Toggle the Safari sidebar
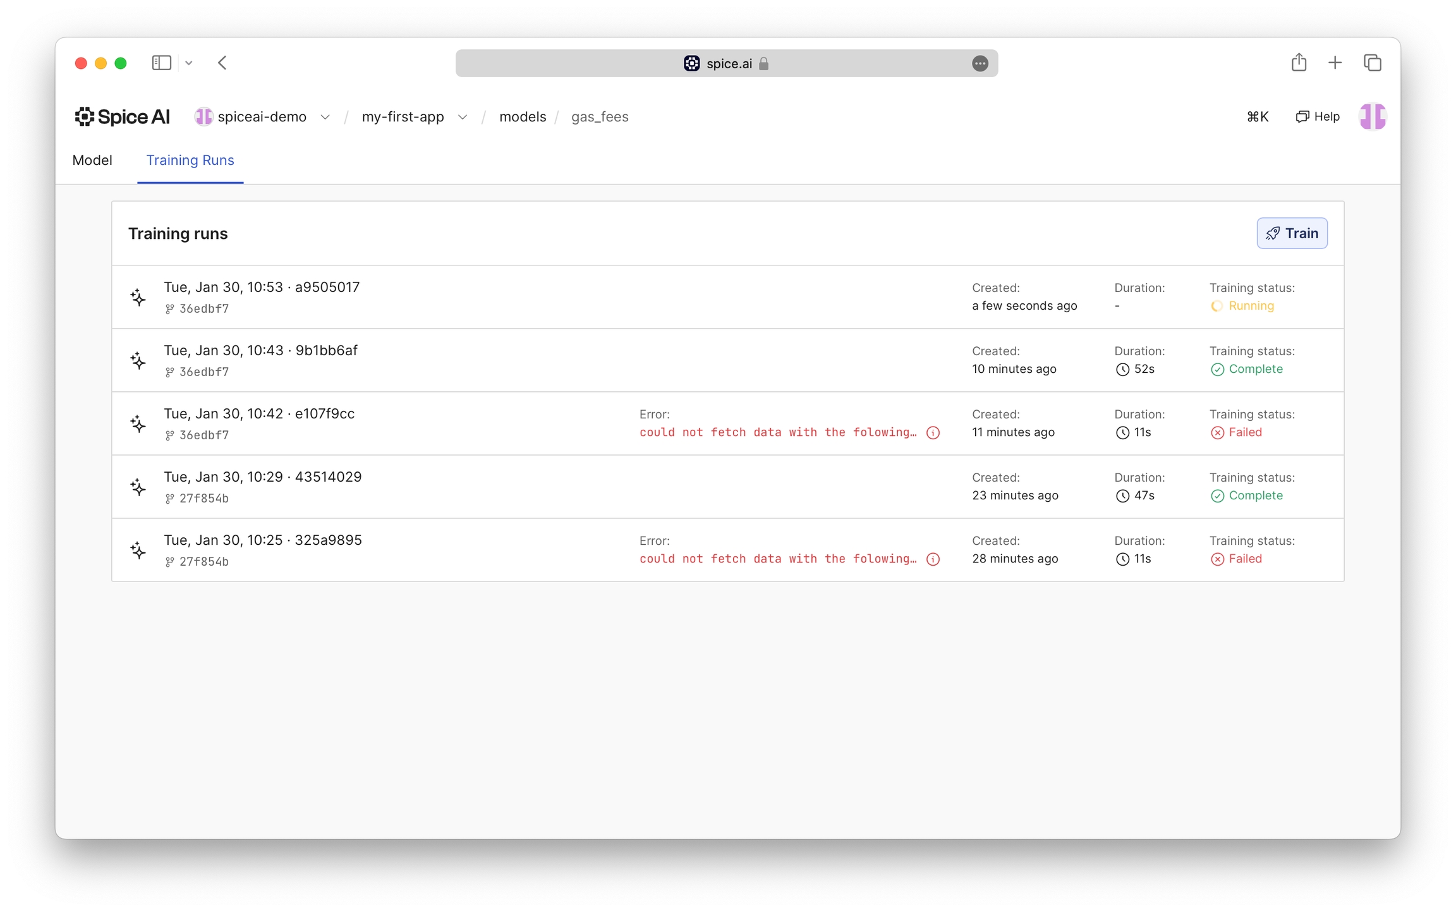 tap(161, 63)
